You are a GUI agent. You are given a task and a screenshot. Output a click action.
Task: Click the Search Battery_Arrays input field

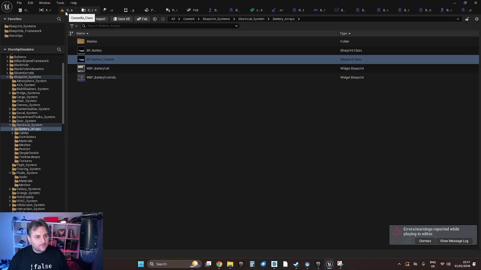(x=160, y=26)
